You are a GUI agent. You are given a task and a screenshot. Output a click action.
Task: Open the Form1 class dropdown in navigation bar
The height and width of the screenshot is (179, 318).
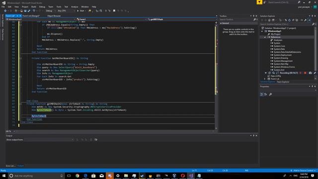[x=111, y=19]
